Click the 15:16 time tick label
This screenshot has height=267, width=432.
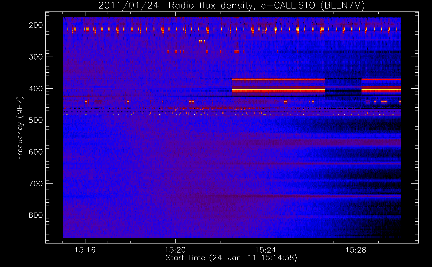click(85, 250)
